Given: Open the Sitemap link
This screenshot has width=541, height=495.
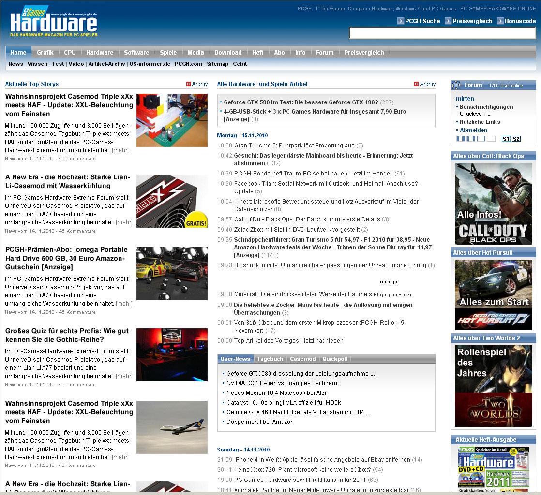Looking at the screenshot, I should [218, 64].
